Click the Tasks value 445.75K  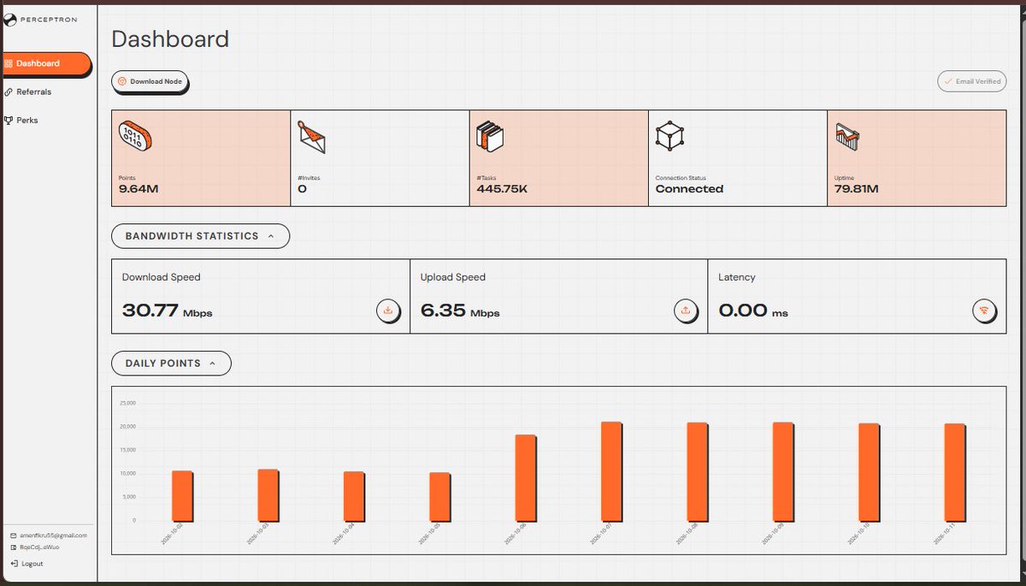point(502,189)
